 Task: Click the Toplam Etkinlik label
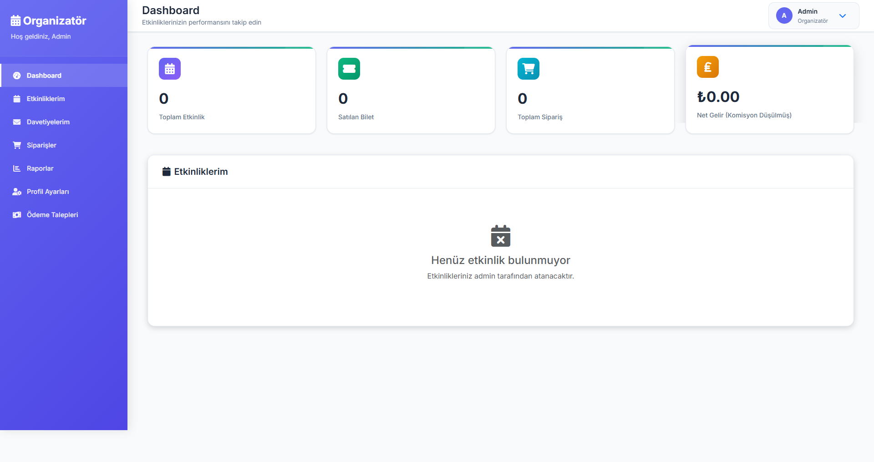click(x=182, y=117)
